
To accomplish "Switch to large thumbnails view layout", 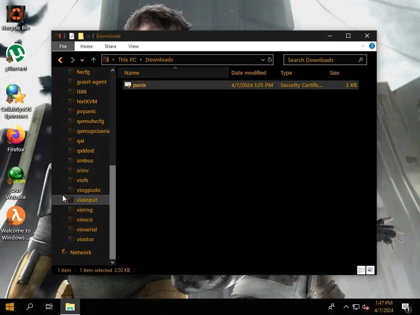I will point(370,270).
